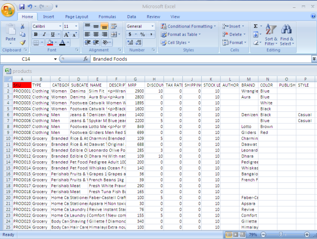Increase font size with Grow Font
317x239 pixels.
coord(66,34)
